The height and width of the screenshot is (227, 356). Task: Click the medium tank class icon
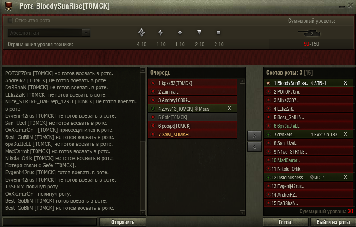coord(161,33)
